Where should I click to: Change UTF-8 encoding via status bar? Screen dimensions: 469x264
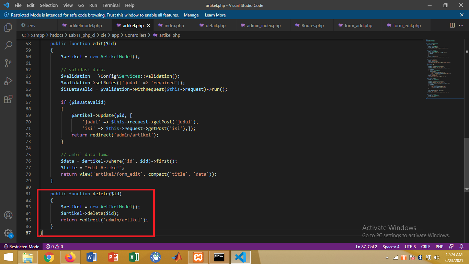point(411,246)
